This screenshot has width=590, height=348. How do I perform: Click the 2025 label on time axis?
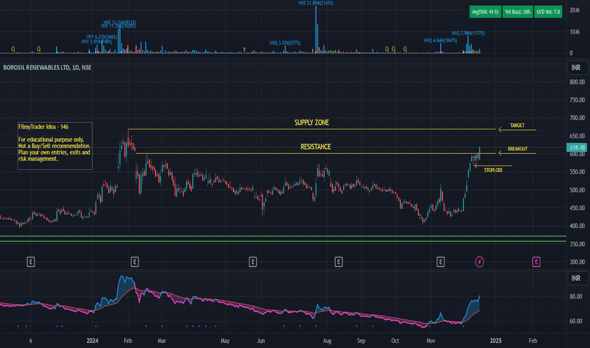tap(496, 341)
